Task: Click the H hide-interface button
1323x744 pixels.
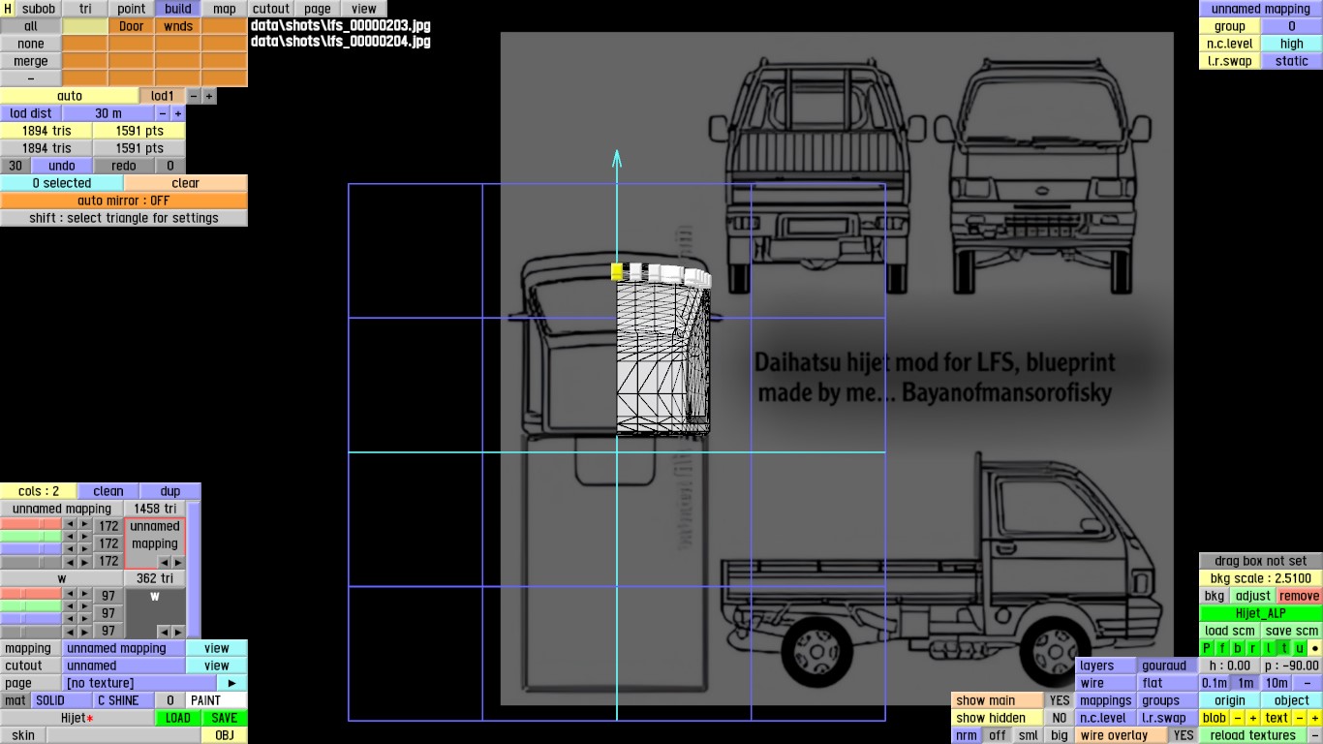Action: click(8, 9)
